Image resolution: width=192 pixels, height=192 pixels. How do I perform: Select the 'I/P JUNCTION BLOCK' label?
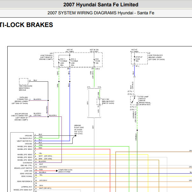pyautogui.click(x=155, y=54)
